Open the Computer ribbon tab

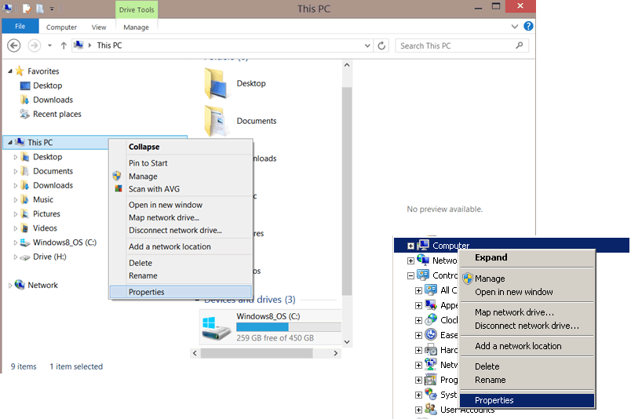point(61,27)
